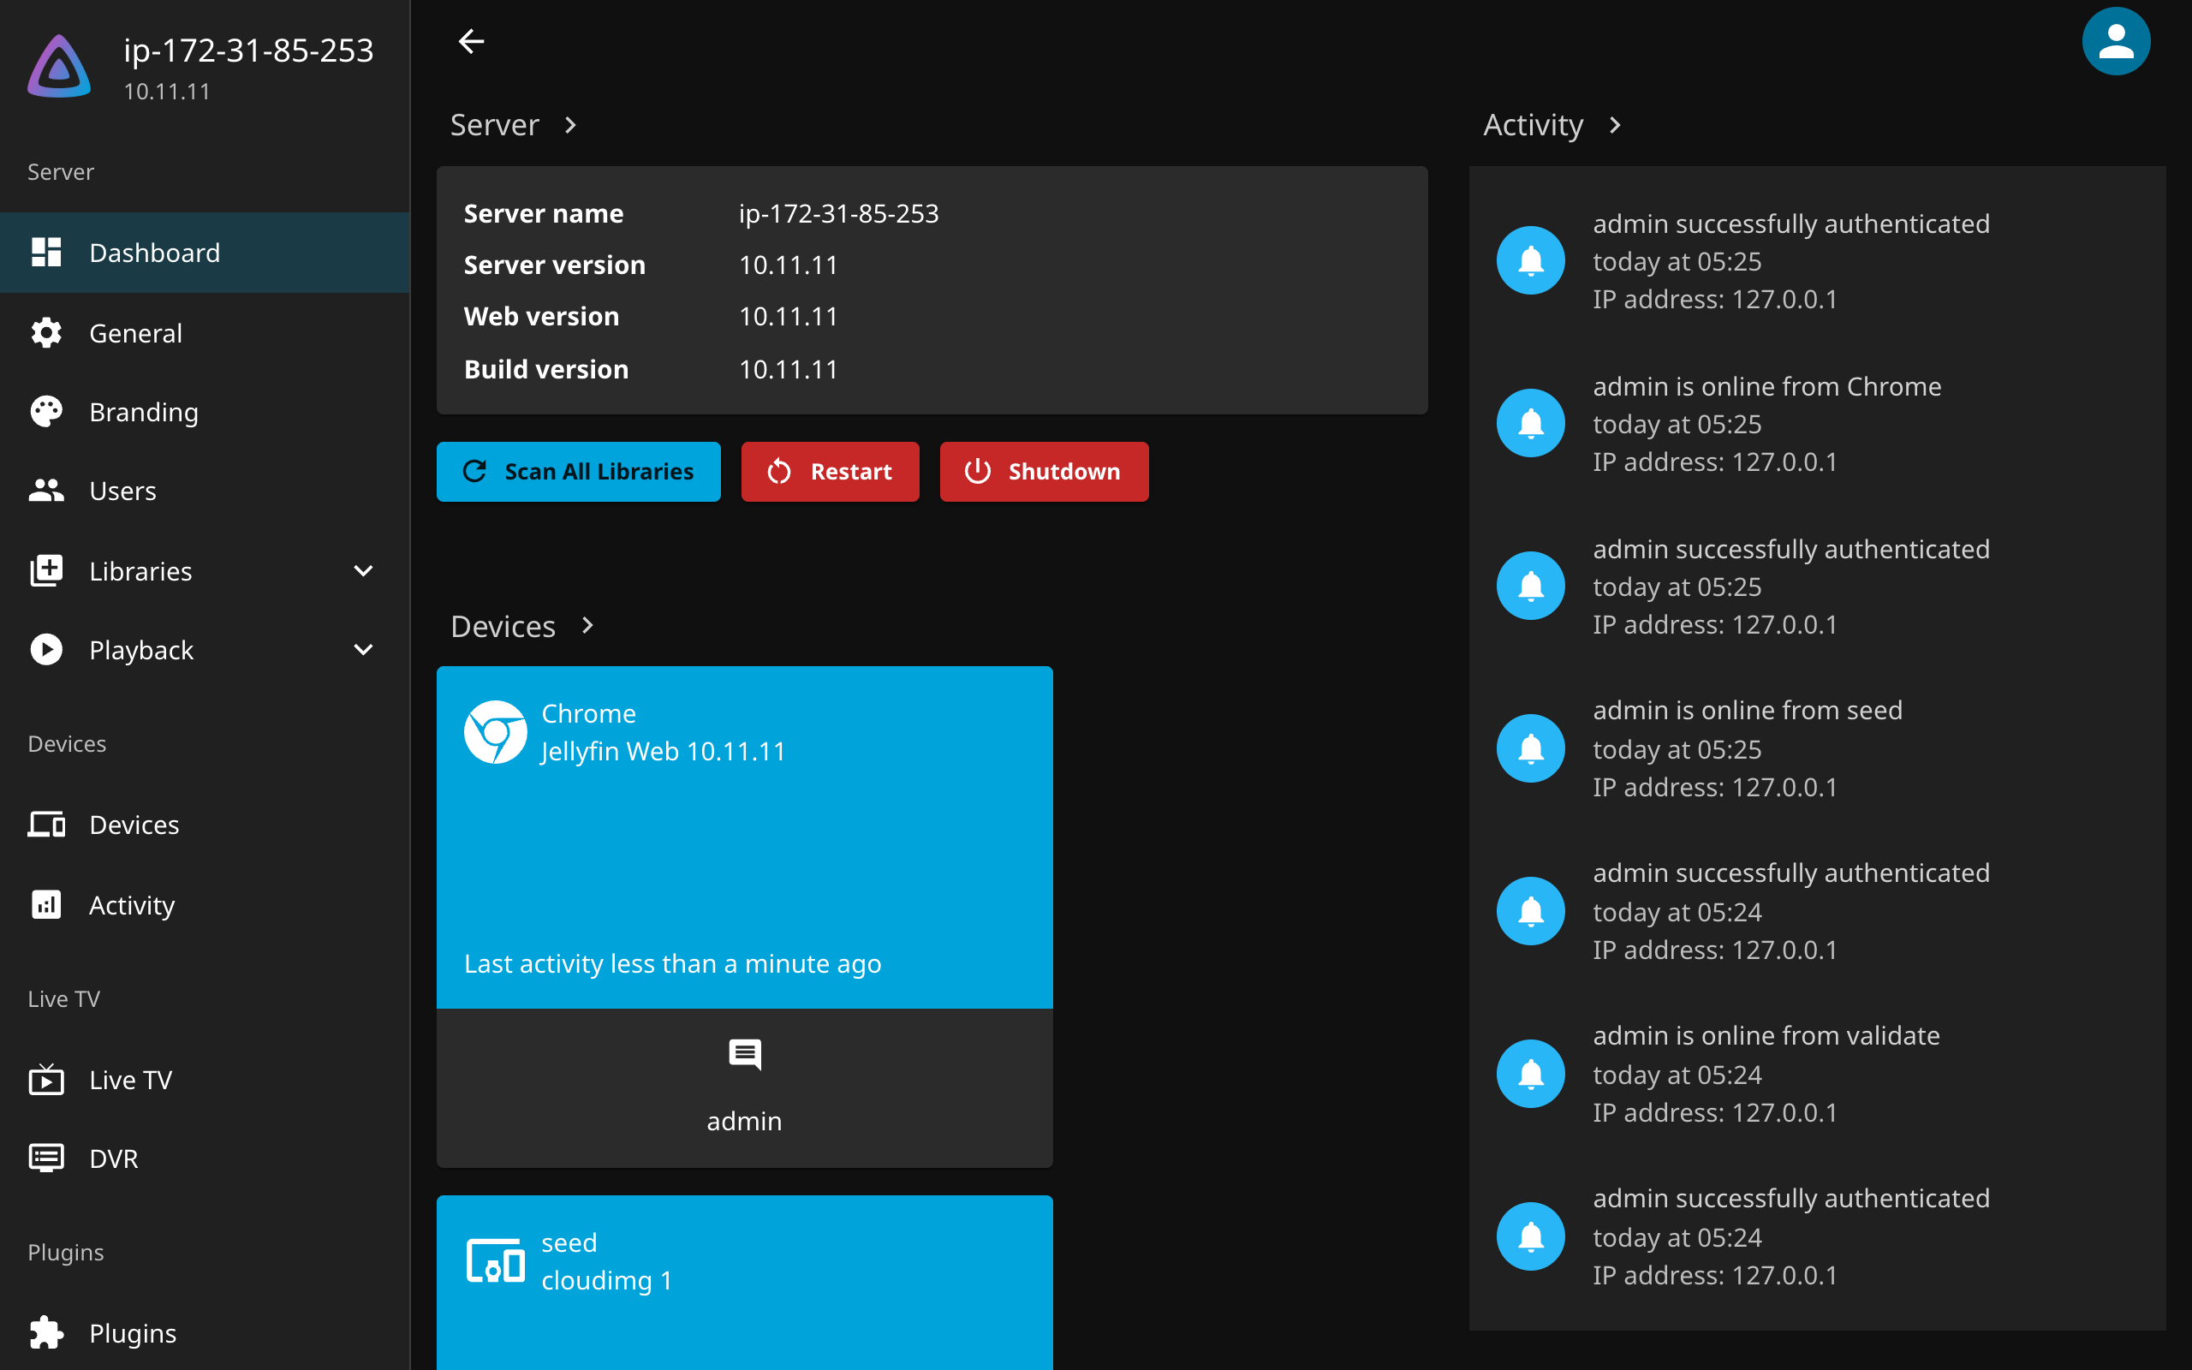
Task: Open Live TV page in sidebar
Action: pyautogui.click(x=205, y=1079)
